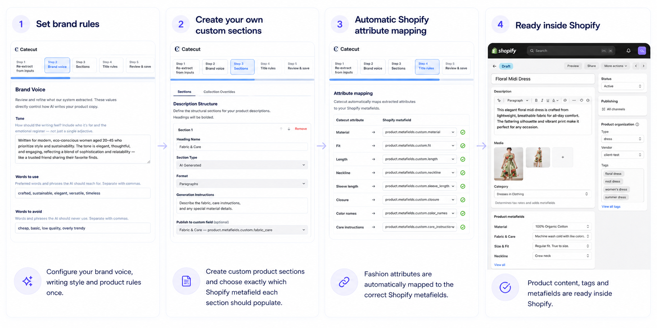Click the progress bar in Description Structure panel

click(242, 80)
